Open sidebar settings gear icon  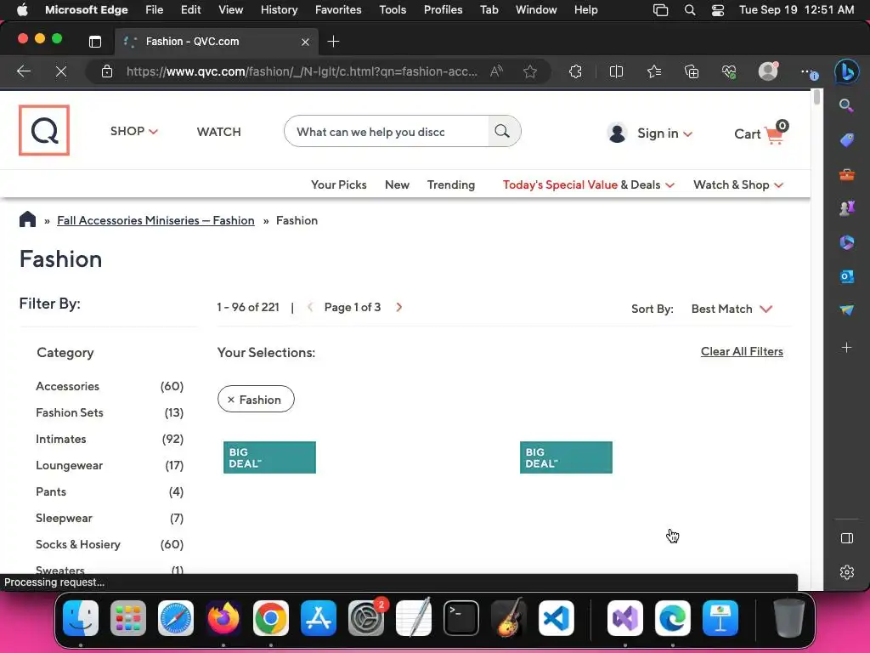pyautogui.click(x=847, y=572)
